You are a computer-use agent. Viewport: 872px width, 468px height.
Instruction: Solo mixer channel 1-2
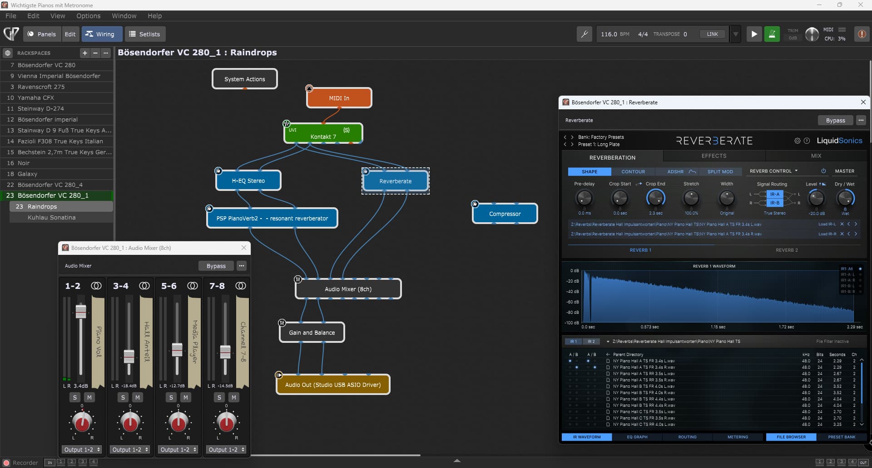pyautogui.click(x=75, y=397)
